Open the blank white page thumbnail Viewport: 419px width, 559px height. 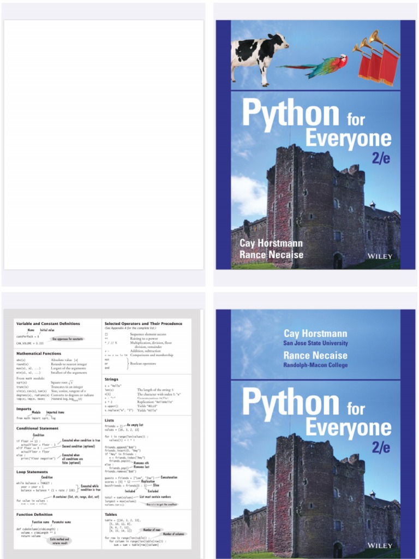104,144
